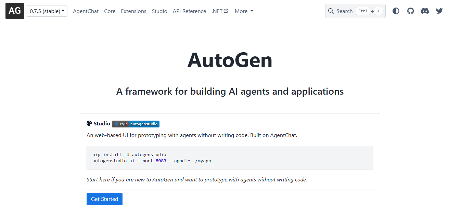Click the magnifier icon in the search box
Image resolution: width=449 pixels, height=205 pixels.
(331, 11)
